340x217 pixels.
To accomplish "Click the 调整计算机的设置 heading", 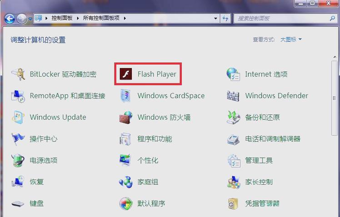I will 38,40.
